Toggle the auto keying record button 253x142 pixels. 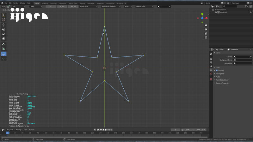point(95,130)
